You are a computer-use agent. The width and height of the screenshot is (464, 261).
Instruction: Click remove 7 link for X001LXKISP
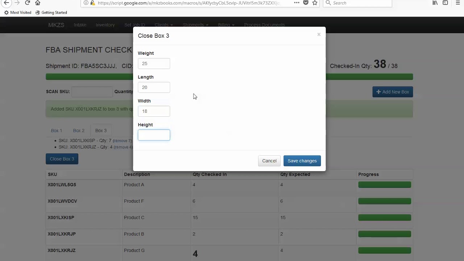(122, 141)
